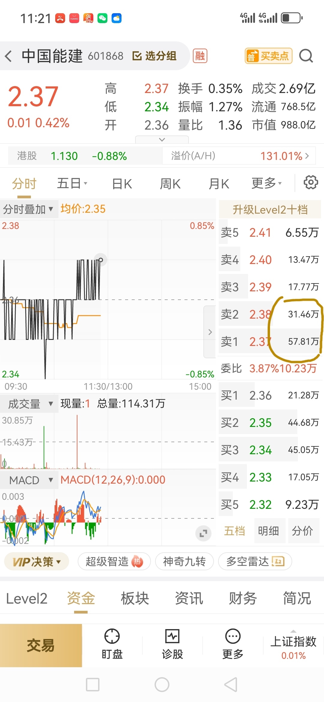Open the MACD indicator dropdown
This screenshot has height=702, width=324.
coord(29,480)
